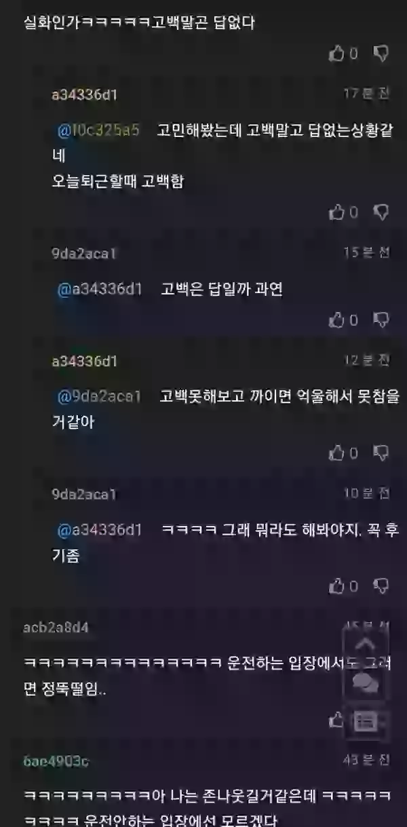Dislike the reply posted 10 minutes ago
This screenshot has height=827, width=407.
(382, 585)
